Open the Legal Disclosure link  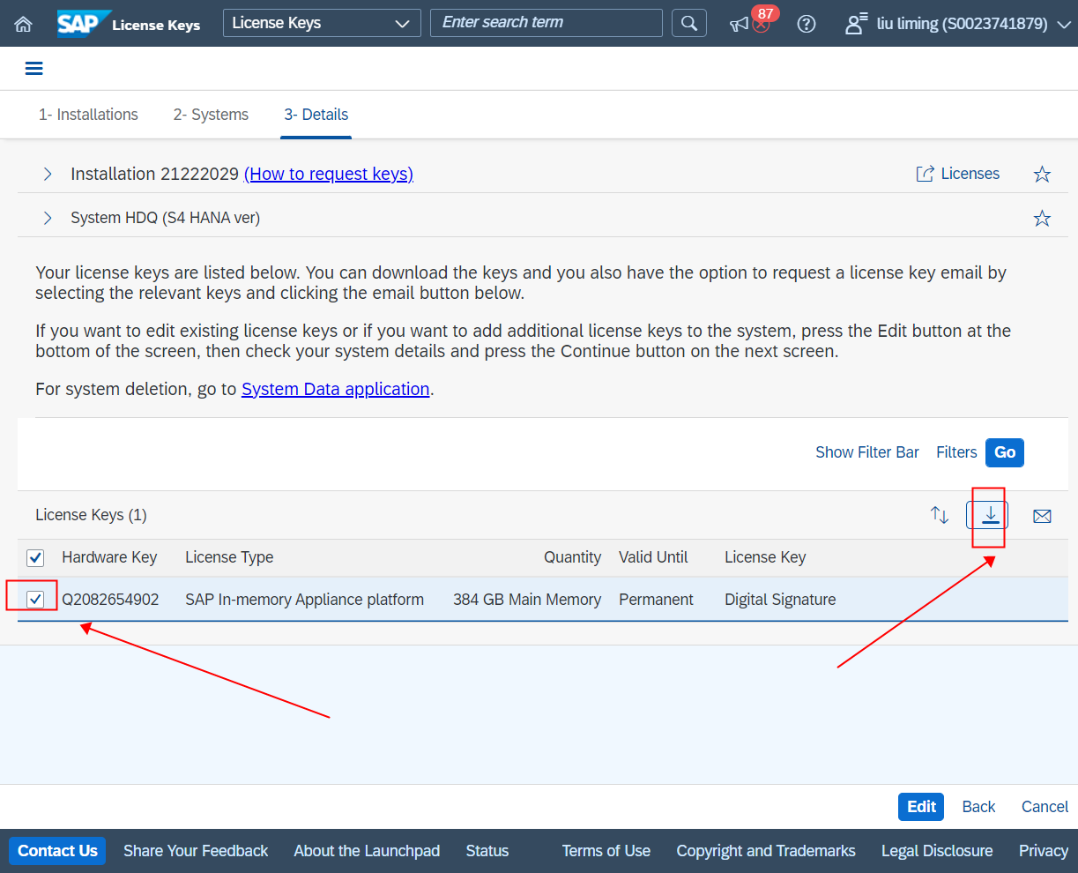click(x=937, y=851)
